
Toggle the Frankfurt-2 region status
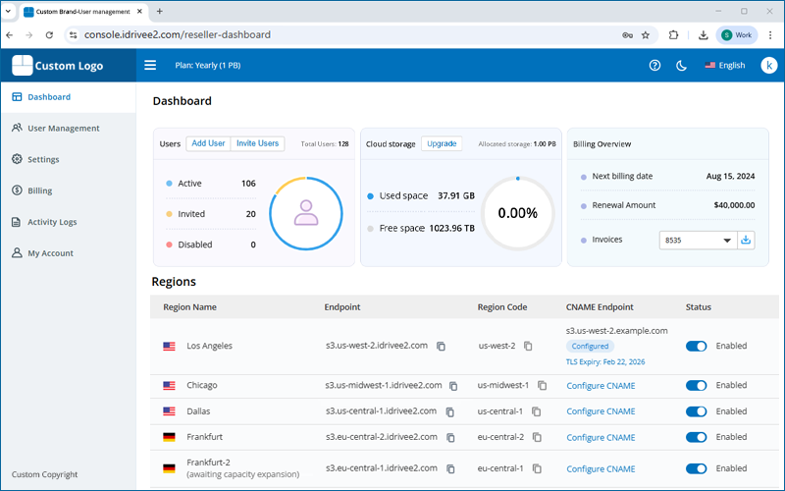(x=696, y=468)
